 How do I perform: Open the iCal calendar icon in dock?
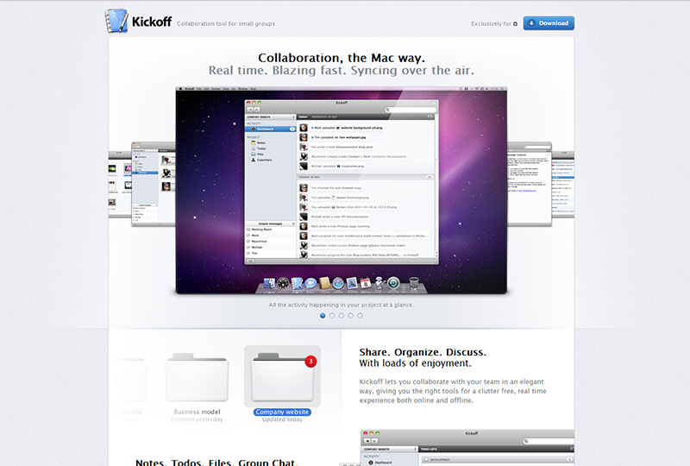pyautogui.click(x=366, y=283)
